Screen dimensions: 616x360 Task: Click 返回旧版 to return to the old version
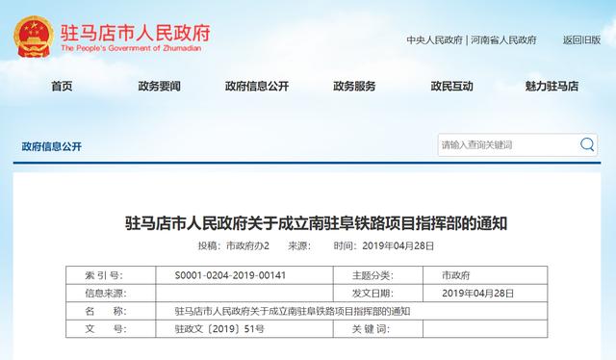tap(581, 40)
